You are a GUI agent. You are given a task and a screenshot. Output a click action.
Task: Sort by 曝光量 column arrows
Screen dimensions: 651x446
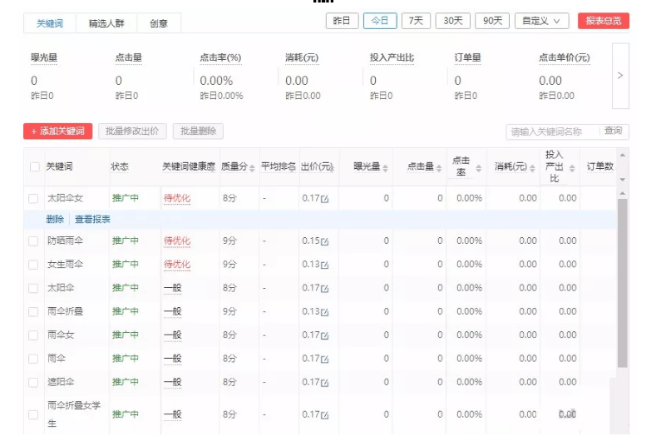(385, 168)
